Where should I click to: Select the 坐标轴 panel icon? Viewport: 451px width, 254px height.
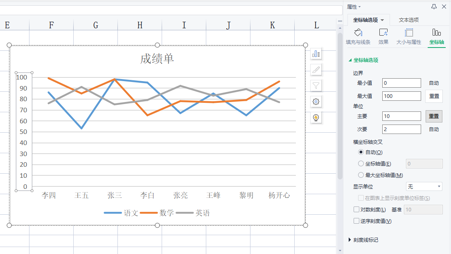point(437,36)
